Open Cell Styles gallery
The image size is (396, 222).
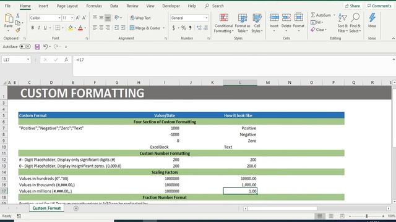[257, 23]
